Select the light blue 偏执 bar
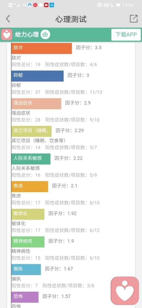The height and width of the screenshot is (308, 142). [x=26, y=269]
